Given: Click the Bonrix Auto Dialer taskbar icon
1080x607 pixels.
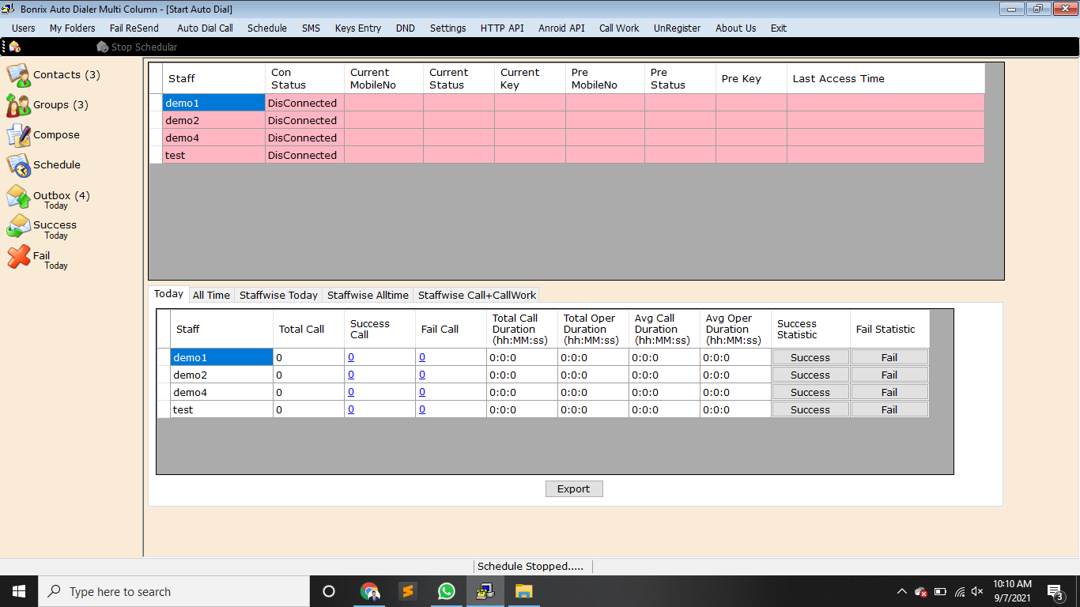Looking at the screenshot, I should 485,591.
